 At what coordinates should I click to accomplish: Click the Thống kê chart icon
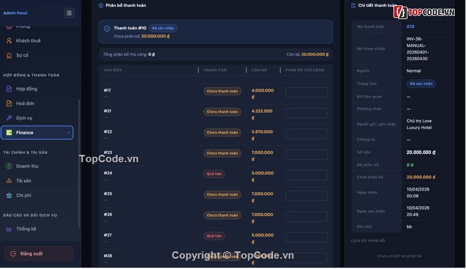(x=9, y=229)
